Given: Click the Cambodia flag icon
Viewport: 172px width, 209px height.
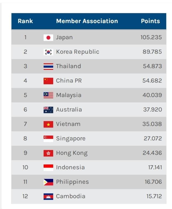Looking at the screenshot, I should [x=48, y=196].
